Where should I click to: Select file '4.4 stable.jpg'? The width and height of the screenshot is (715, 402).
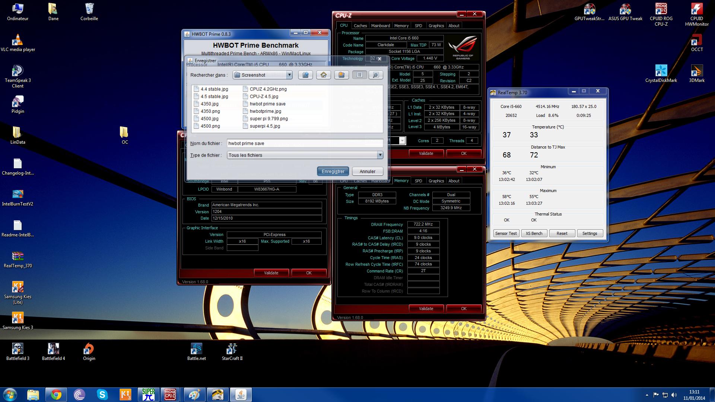coord(211,89)
